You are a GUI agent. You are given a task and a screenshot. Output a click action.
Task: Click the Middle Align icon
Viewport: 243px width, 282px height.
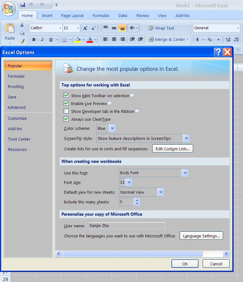pyautogui.click(x=114, y=28)
